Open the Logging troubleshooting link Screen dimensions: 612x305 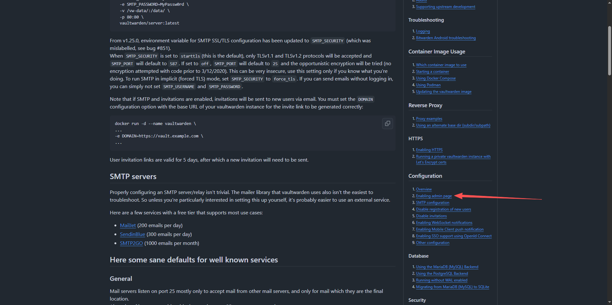point(423,31)
